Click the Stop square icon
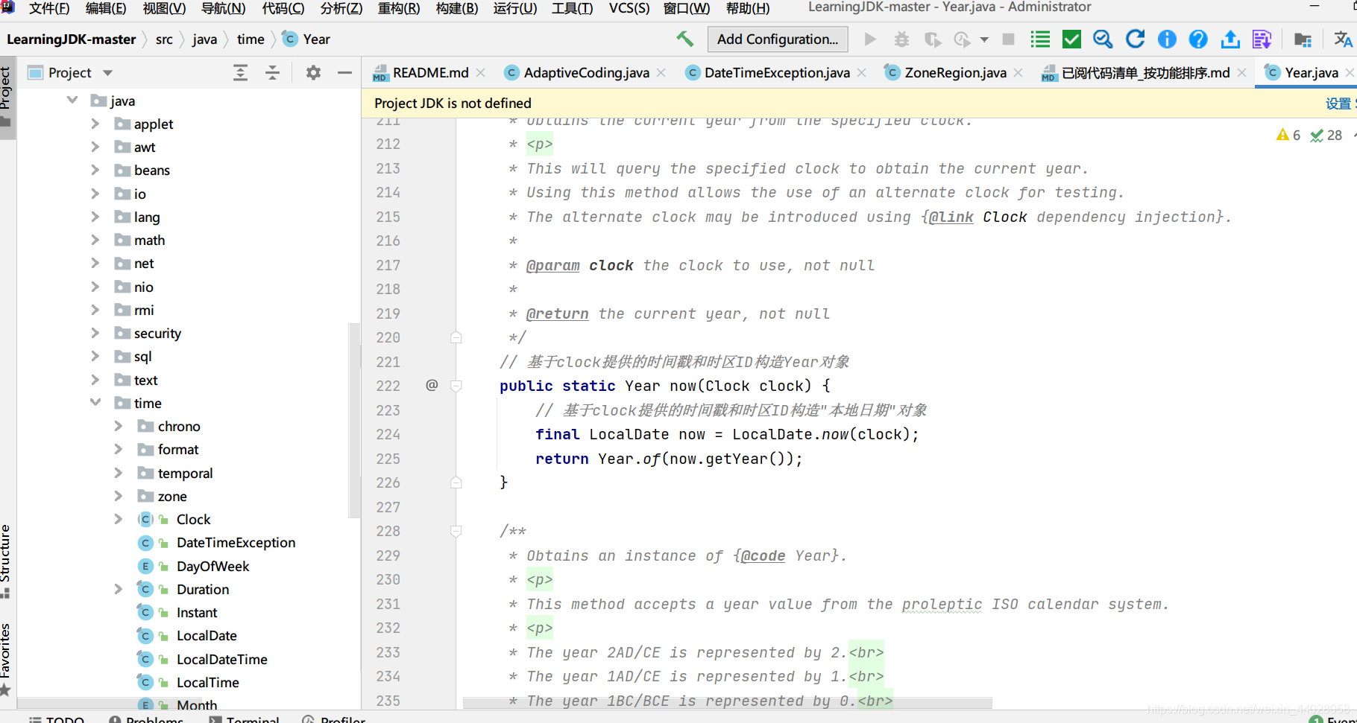 1008,39
